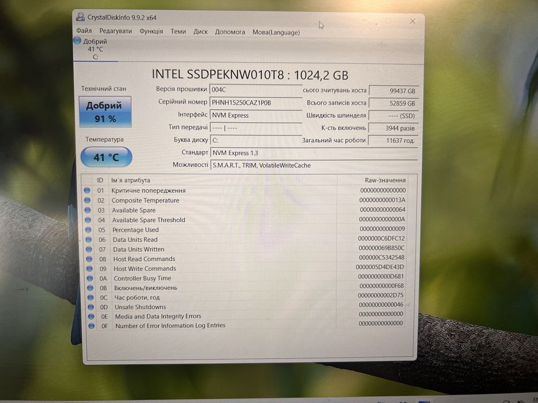Click the status orb beside Available Spare row
This screenshot has height=403, width=538.
coord(88,210)
